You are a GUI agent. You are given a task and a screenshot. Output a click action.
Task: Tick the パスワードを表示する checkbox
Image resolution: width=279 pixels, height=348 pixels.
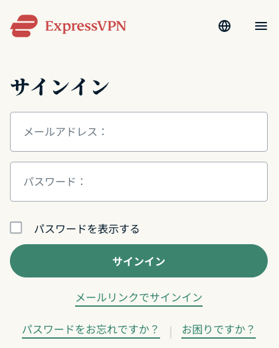[x=16, y=228]
